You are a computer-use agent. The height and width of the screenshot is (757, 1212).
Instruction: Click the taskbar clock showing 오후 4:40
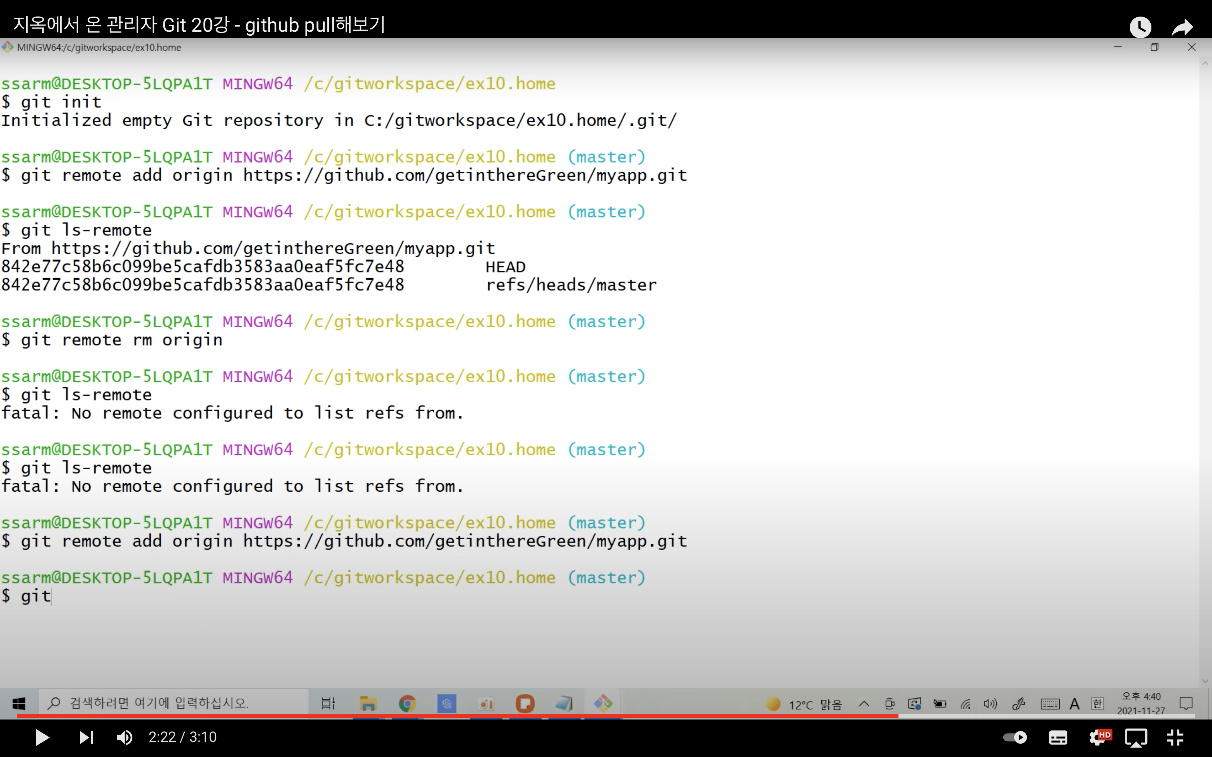click(1141, 703)
